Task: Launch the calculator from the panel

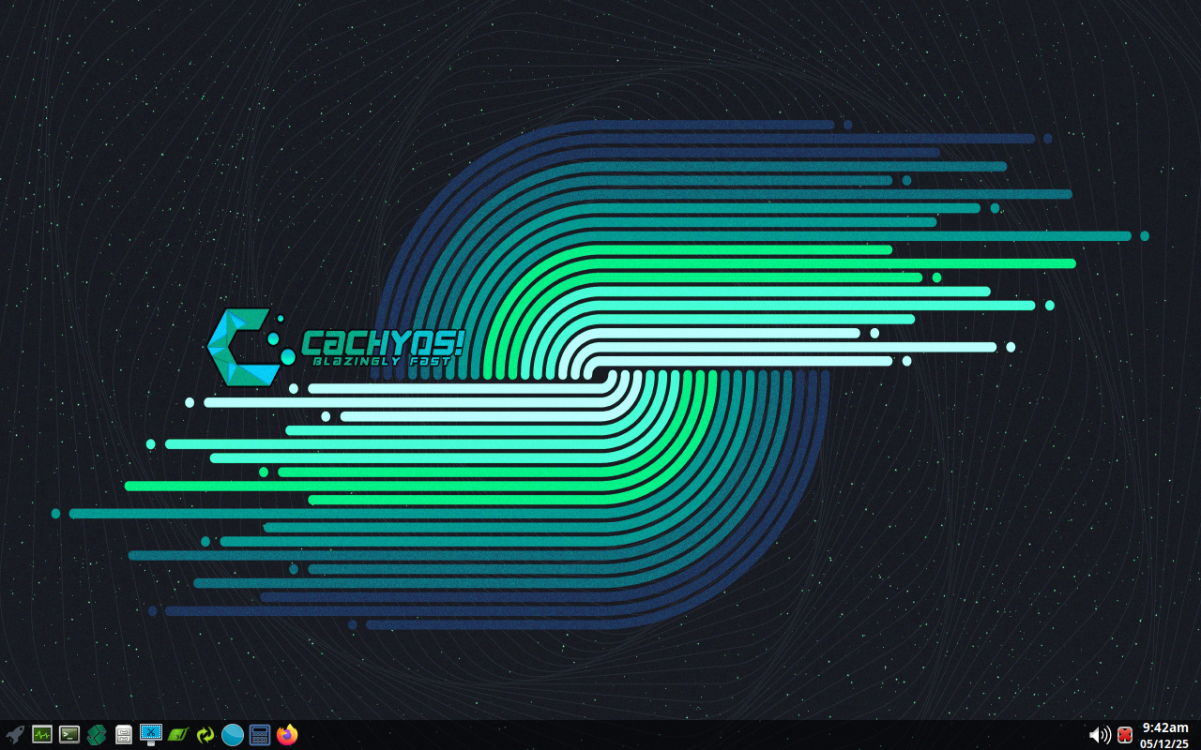Action: [x=260, y=735]
